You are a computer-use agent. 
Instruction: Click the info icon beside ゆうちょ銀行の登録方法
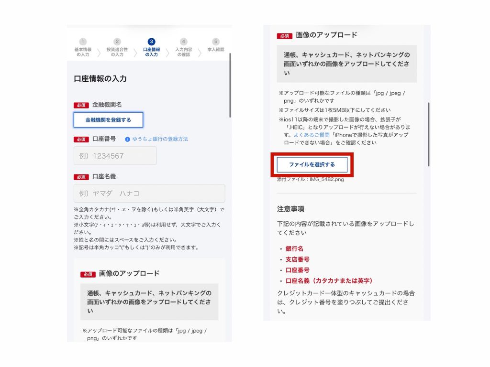[128, 139]
